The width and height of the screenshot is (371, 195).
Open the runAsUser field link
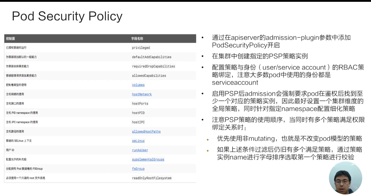(x=140, y=150)
